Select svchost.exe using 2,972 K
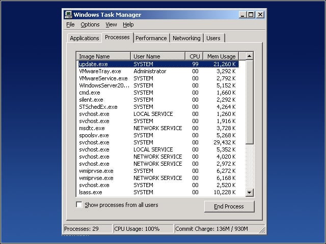 pos(158,164)
